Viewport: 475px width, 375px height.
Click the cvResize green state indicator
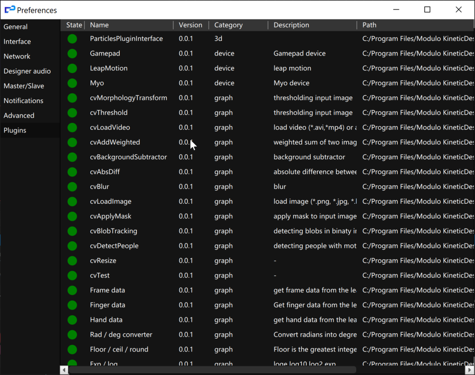(x=72, y=261)
